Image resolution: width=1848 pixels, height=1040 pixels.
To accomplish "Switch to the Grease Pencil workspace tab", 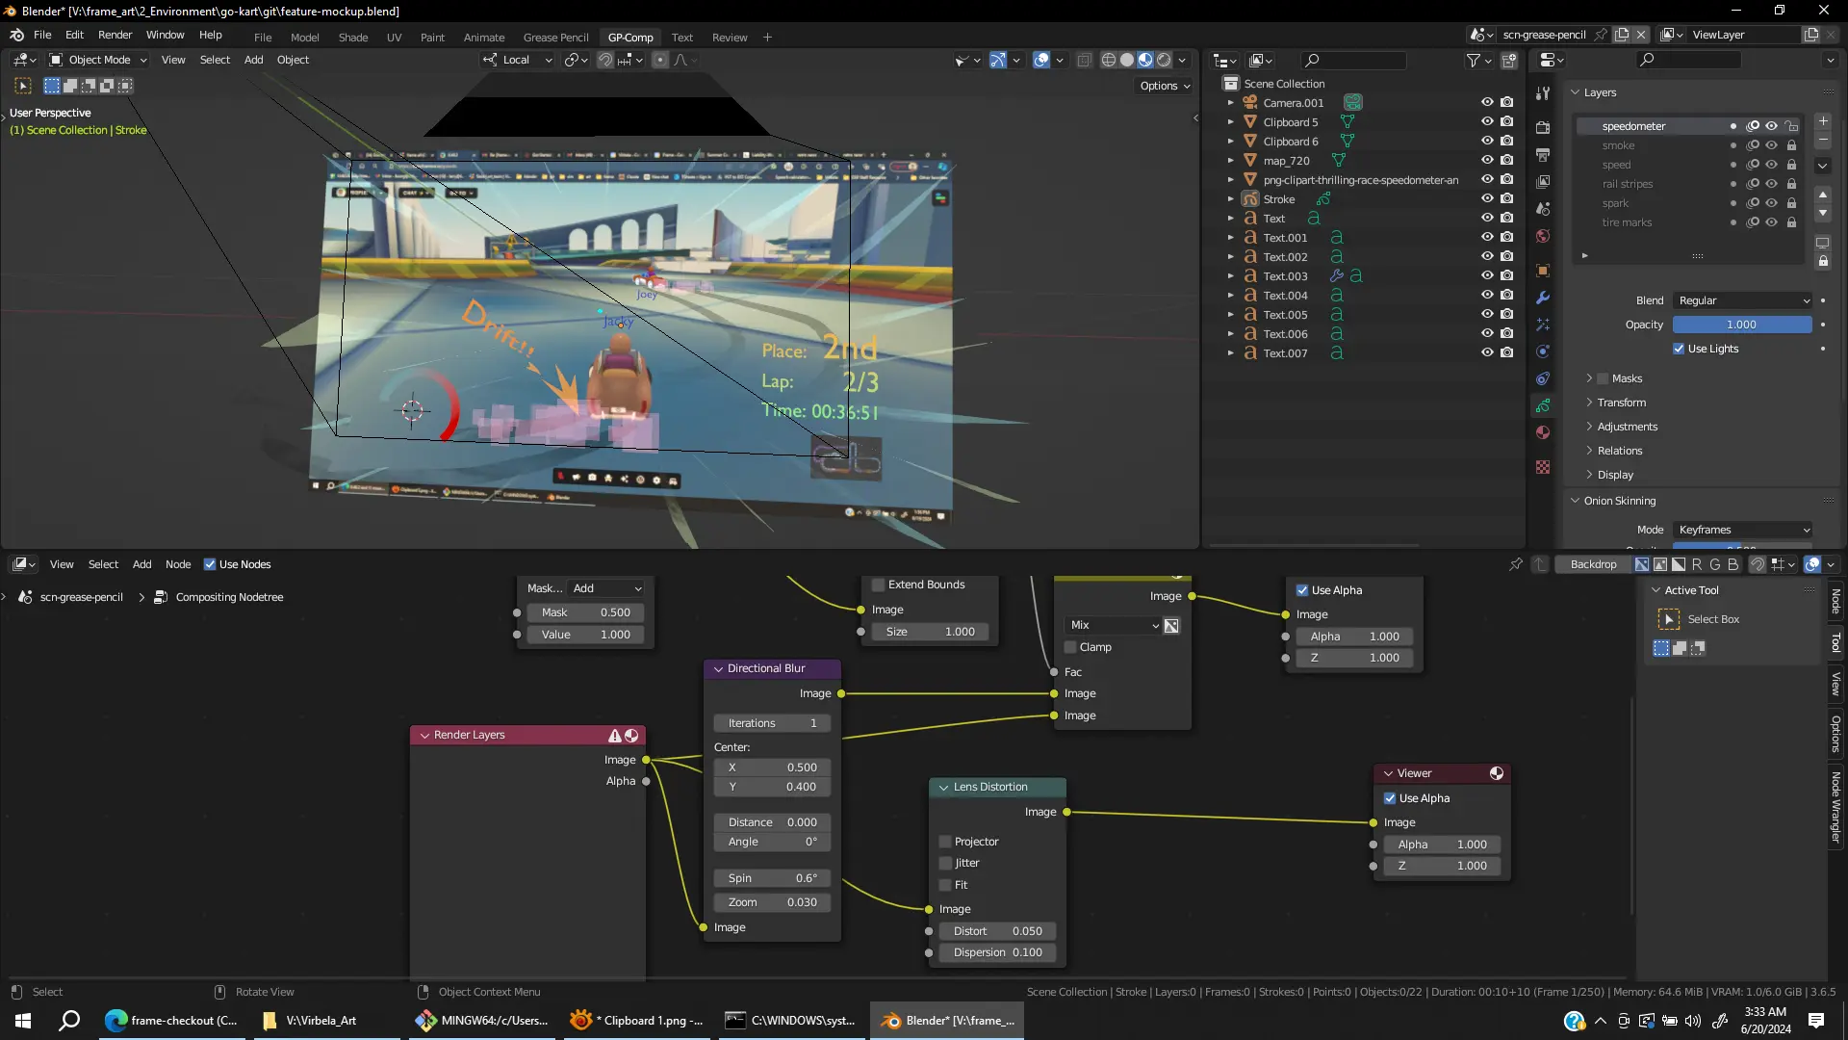I will (x=555, y=38).
